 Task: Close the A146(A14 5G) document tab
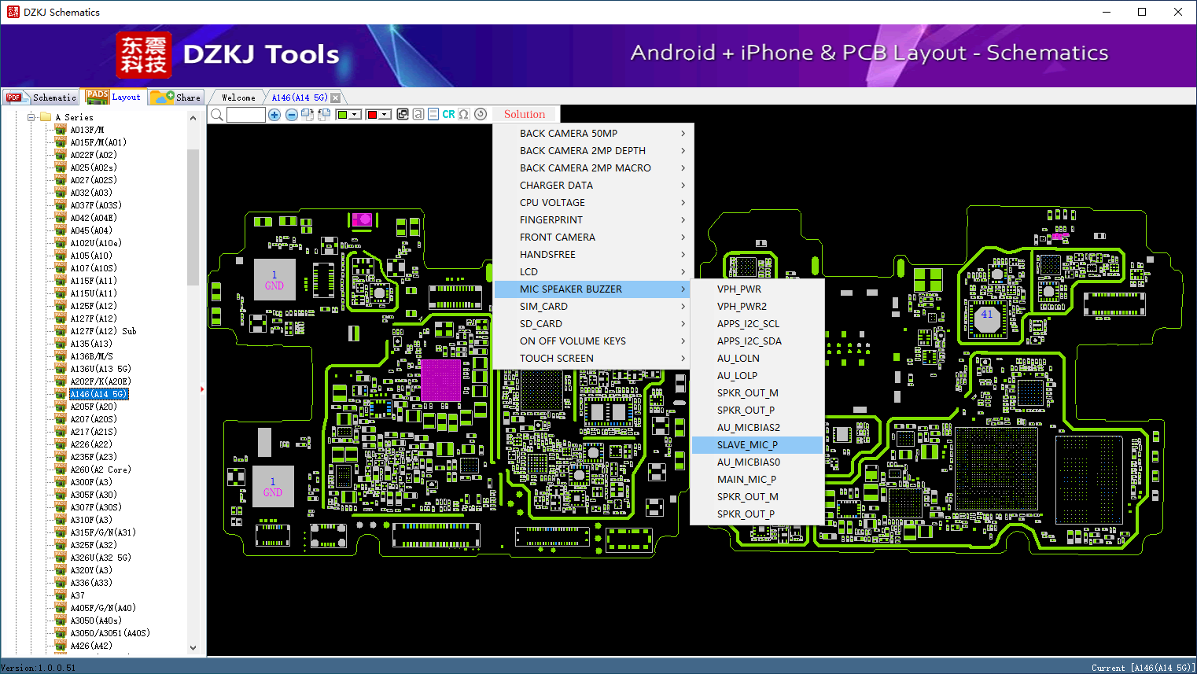[336, 98]
